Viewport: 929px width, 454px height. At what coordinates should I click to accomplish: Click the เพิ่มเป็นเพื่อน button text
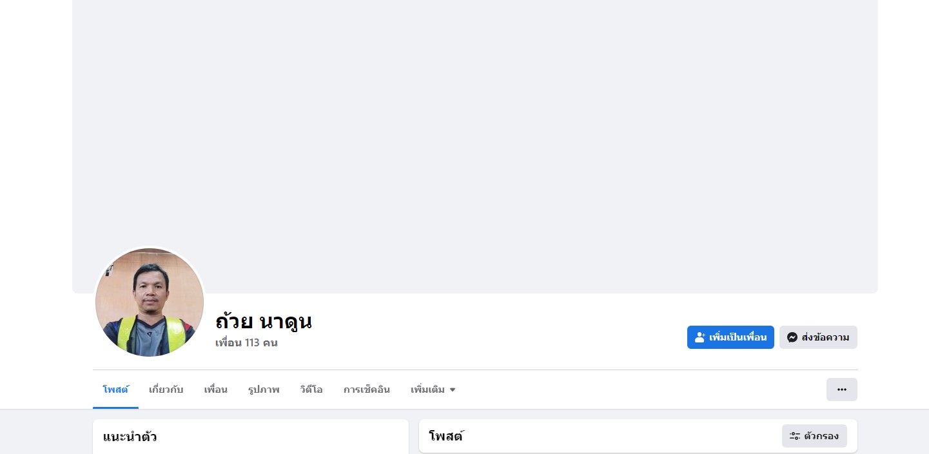click(x=738, y=337)
